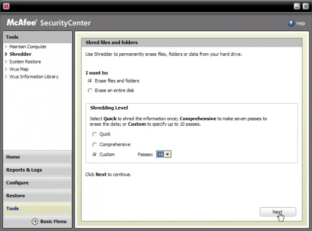Click the Passes: label

pyautogui.click(x=145, y=155)
